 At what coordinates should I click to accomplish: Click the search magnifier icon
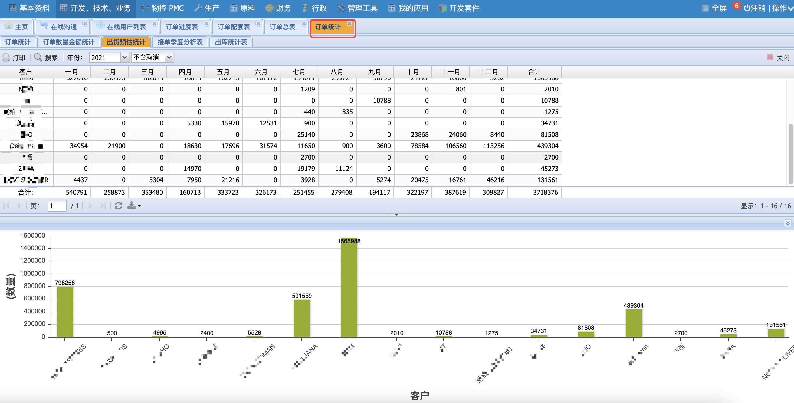coord(38,57)
